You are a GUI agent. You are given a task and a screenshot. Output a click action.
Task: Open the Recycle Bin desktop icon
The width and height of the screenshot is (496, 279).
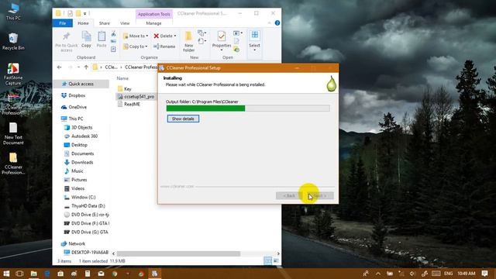tap(13, 41)
